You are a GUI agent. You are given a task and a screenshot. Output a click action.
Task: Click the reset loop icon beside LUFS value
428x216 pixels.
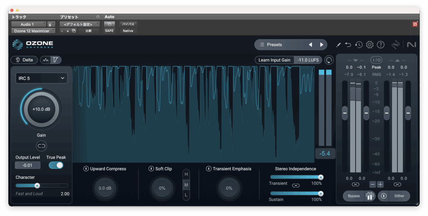pos(329,60)
